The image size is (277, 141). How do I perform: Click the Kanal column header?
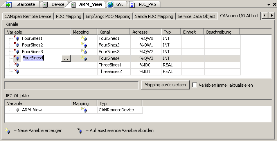point(113,32)
